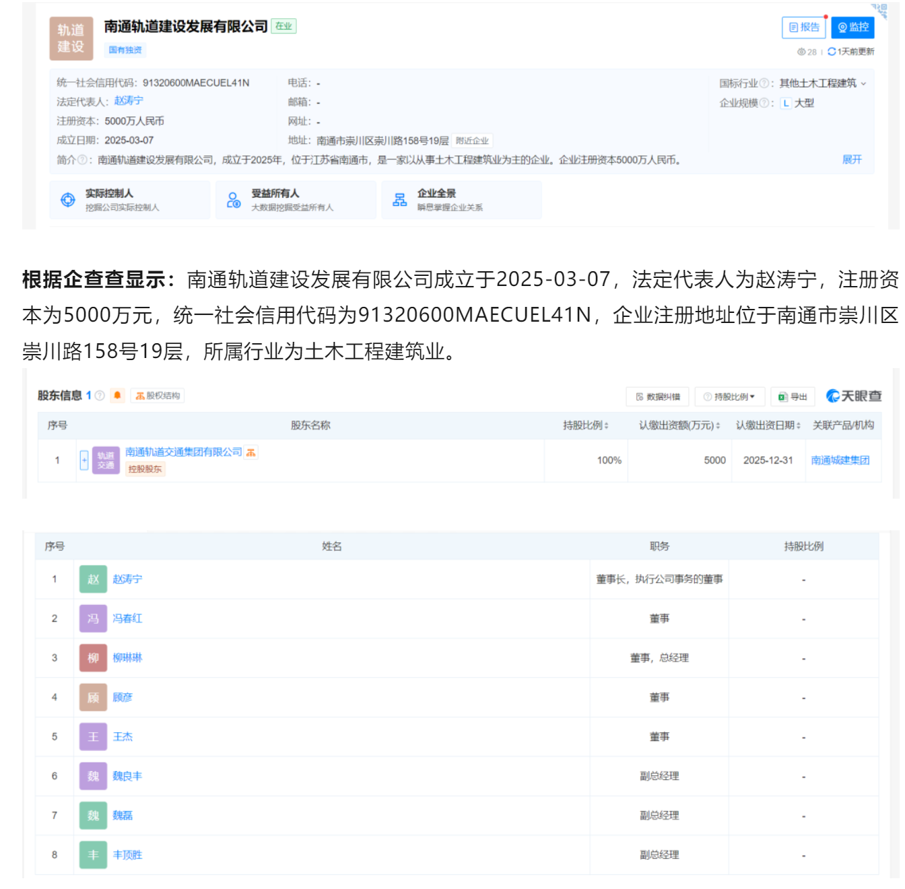Click the credit code 91320600MAECUEL41N in header
Screen dimensions: 905x889
pyautogui.click(x=196, y=83)
